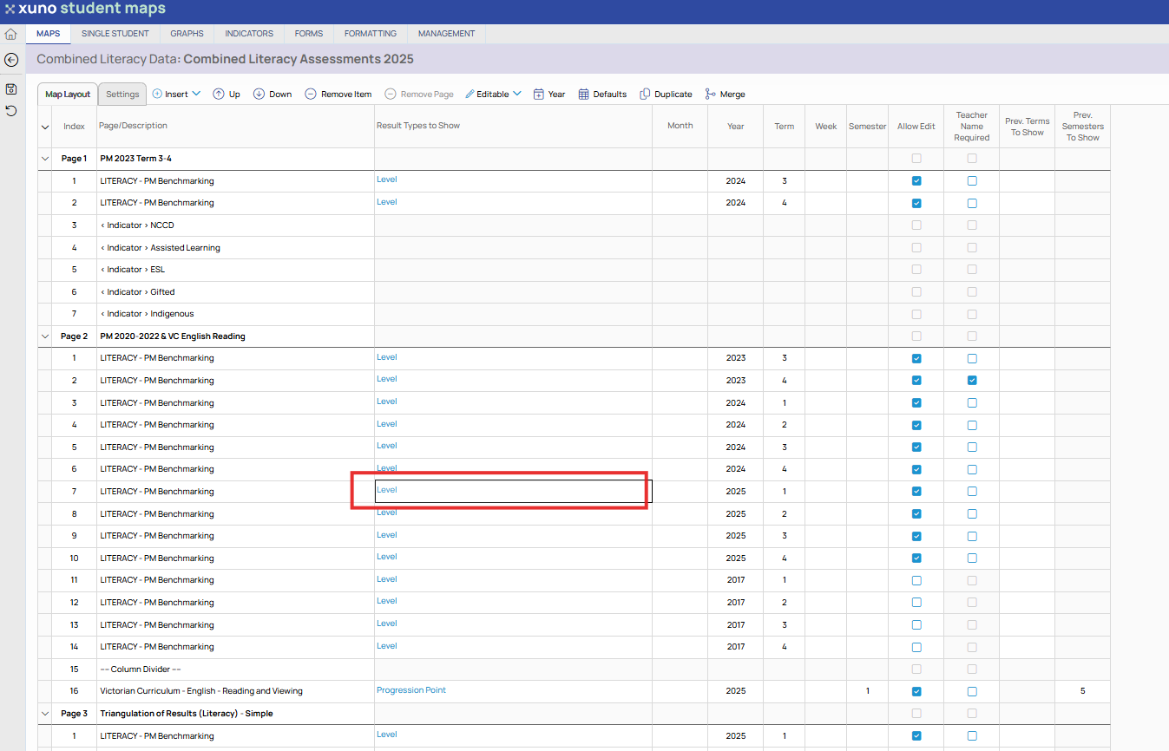The width and height of the screenshot is (1169, 751).
Task: Click the Level link in Page 2 row 7
Action: pyautogui.click(x=386, y=490)
